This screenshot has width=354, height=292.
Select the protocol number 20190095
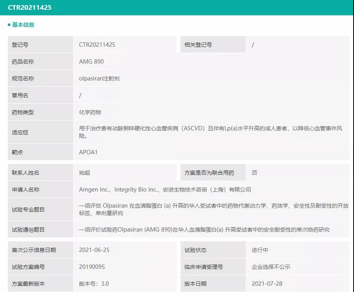pos(92,267)
